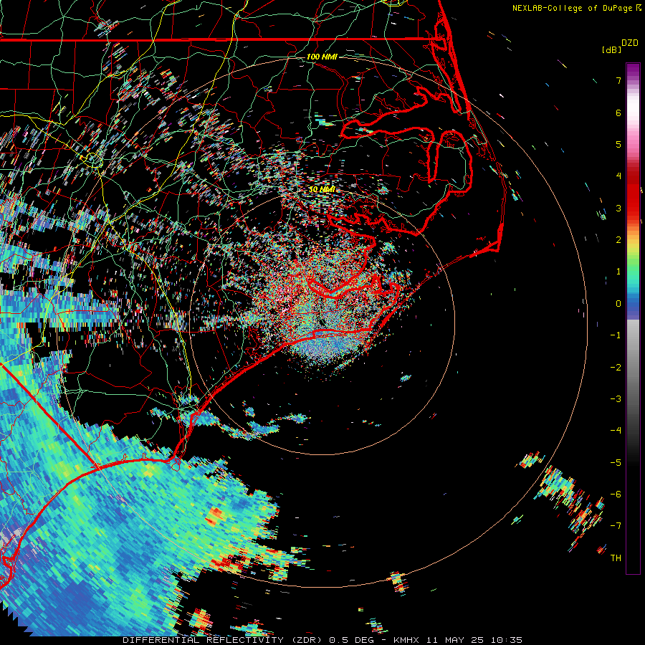This screenshot has height=645, width=645.
Task: Click the TH label on the color scale
Action: coord(616,558)
